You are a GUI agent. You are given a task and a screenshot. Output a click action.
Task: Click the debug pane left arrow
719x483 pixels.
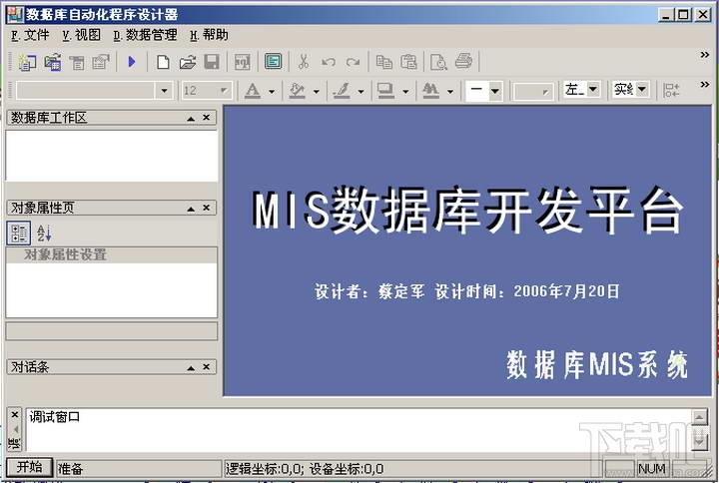(15, 429)
